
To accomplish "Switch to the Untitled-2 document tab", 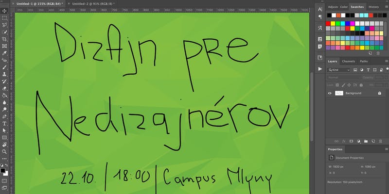I will (91, 3).
